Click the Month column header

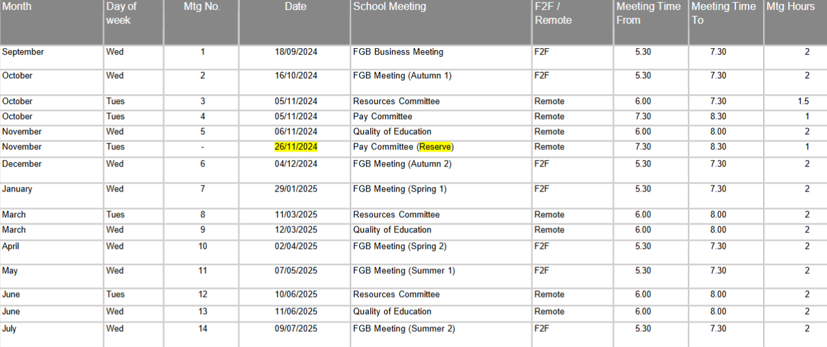(x=17, y=7)
